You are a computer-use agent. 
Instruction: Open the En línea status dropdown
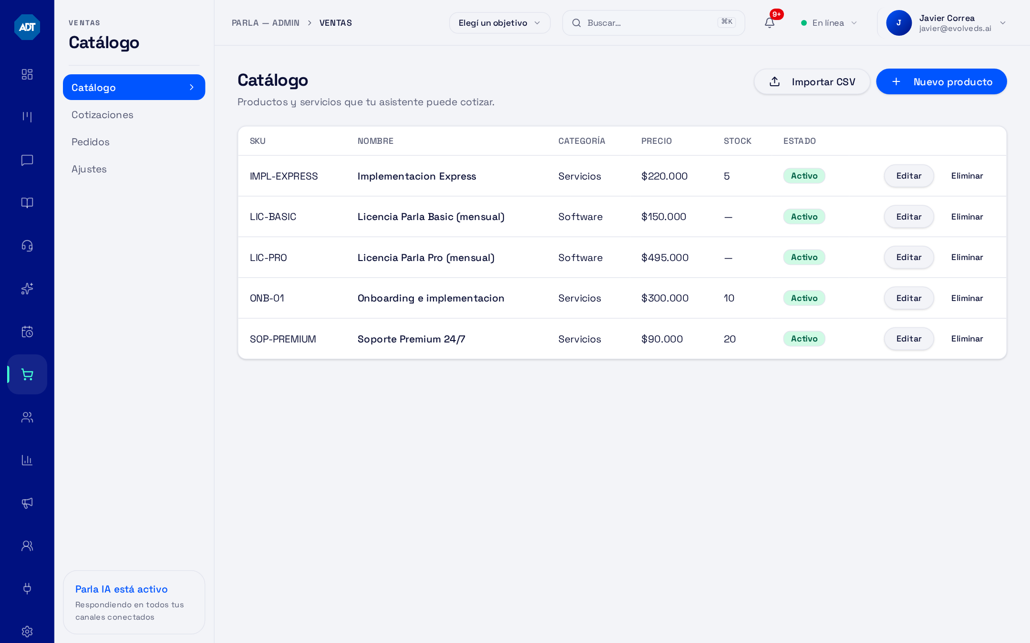[829, 23]
